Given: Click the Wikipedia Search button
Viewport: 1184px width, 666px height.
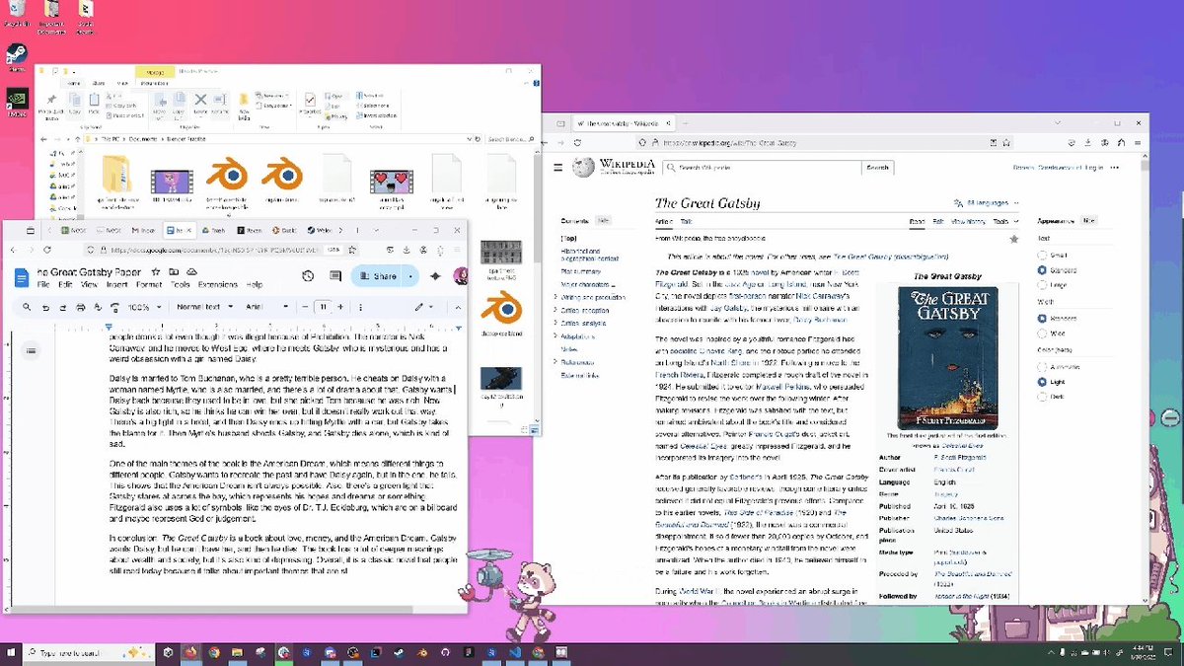Looking at the screenshot, I should point(878,168).
